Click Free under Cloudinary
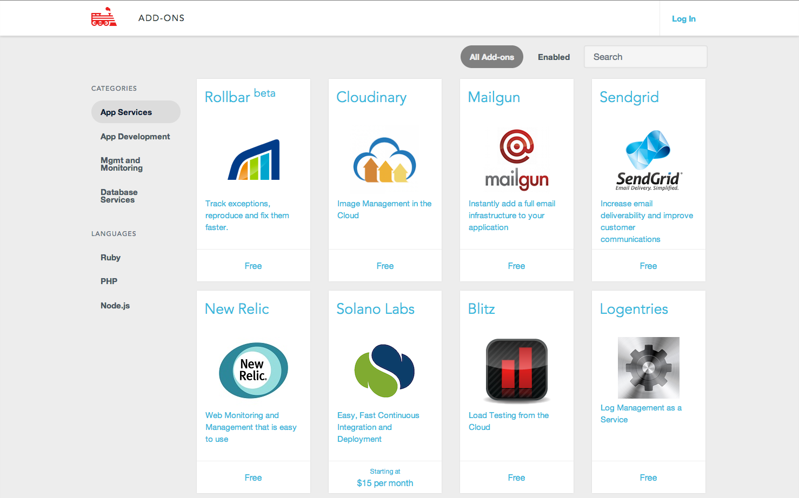 tap(385, 266)
